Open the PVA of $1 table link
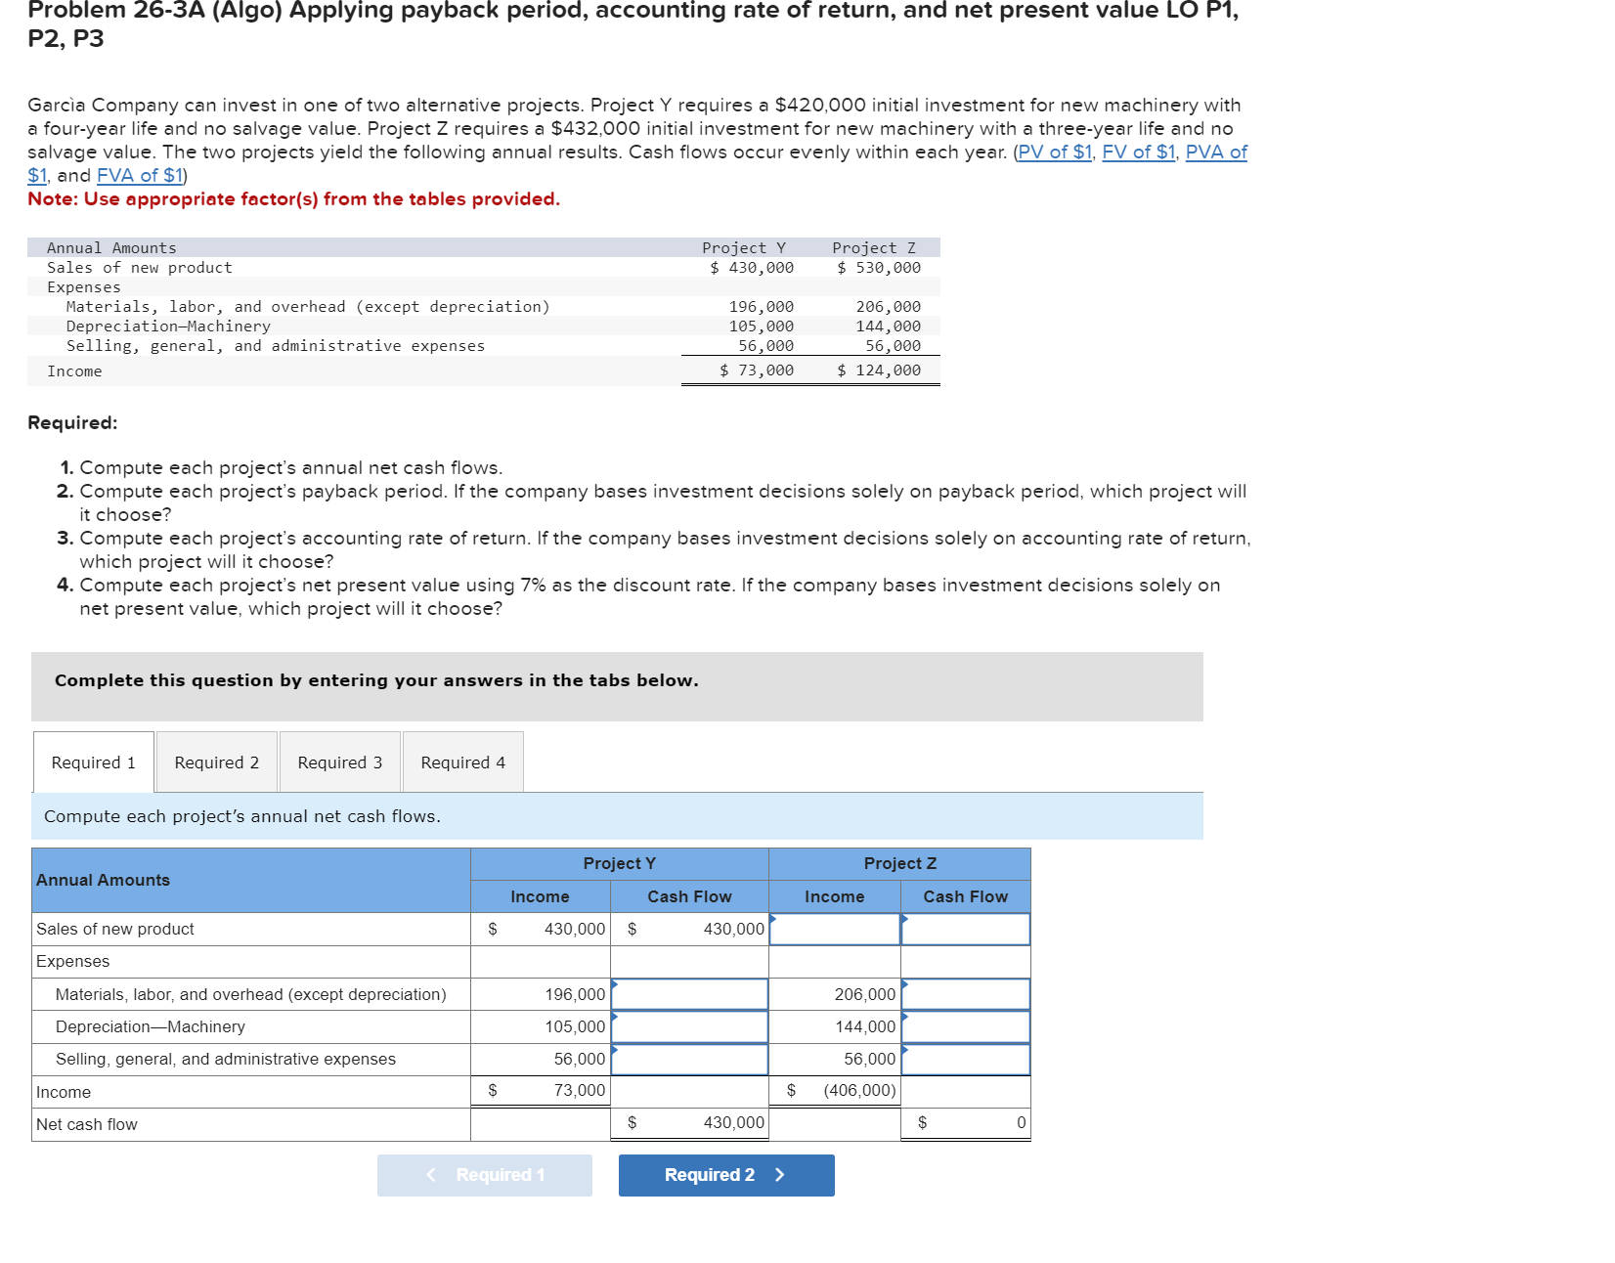The height and width of the screenshot is (1263, 1615). click(1215, 152)
